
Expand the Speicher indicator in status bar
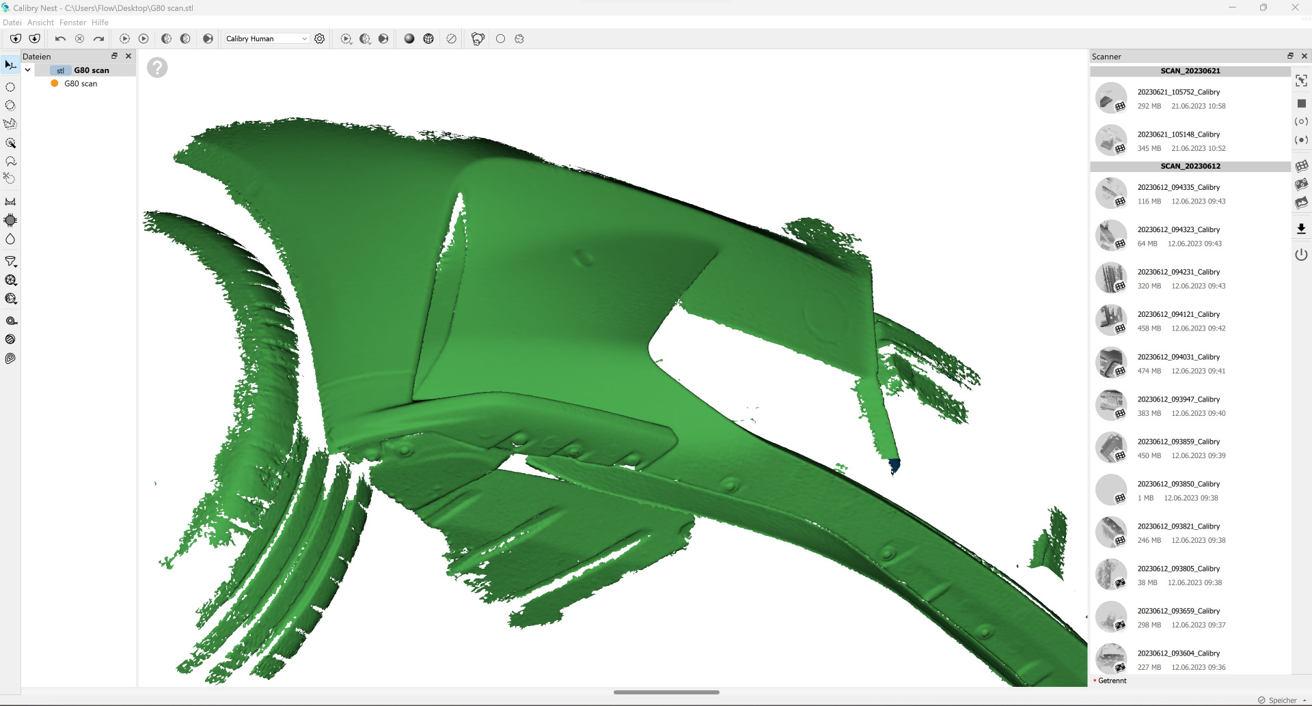[1304, 700]
